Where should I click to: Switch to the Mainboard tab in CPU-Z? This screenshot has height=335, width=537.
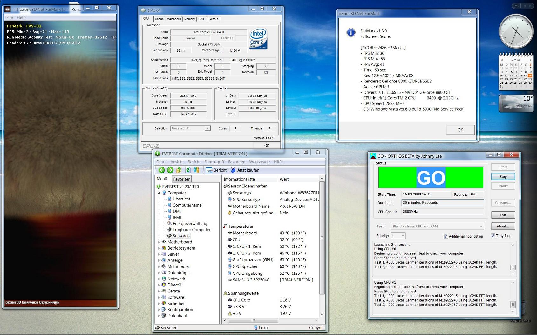pyautogui.click(x=174, y=19)
